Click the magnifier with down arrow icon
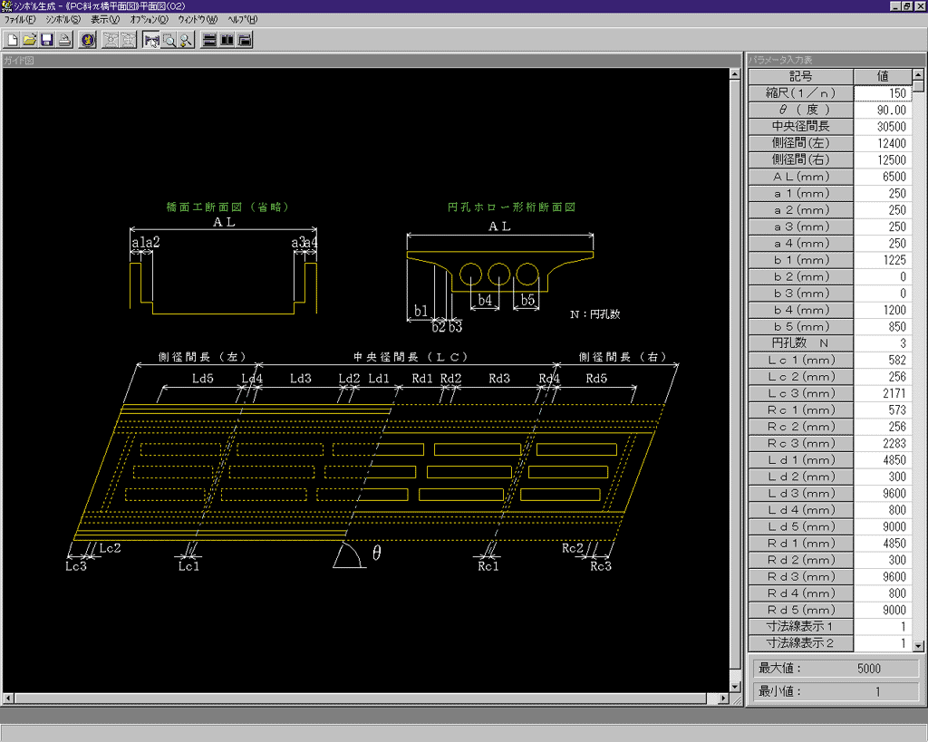The width and height of the screenshot is (928, 742). click(186, 40)
